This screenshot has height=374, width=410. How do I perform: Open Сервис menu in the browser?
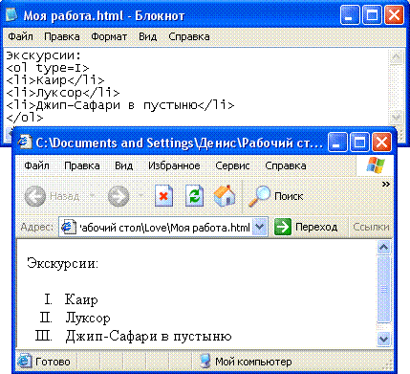click(x=232, y=165)
